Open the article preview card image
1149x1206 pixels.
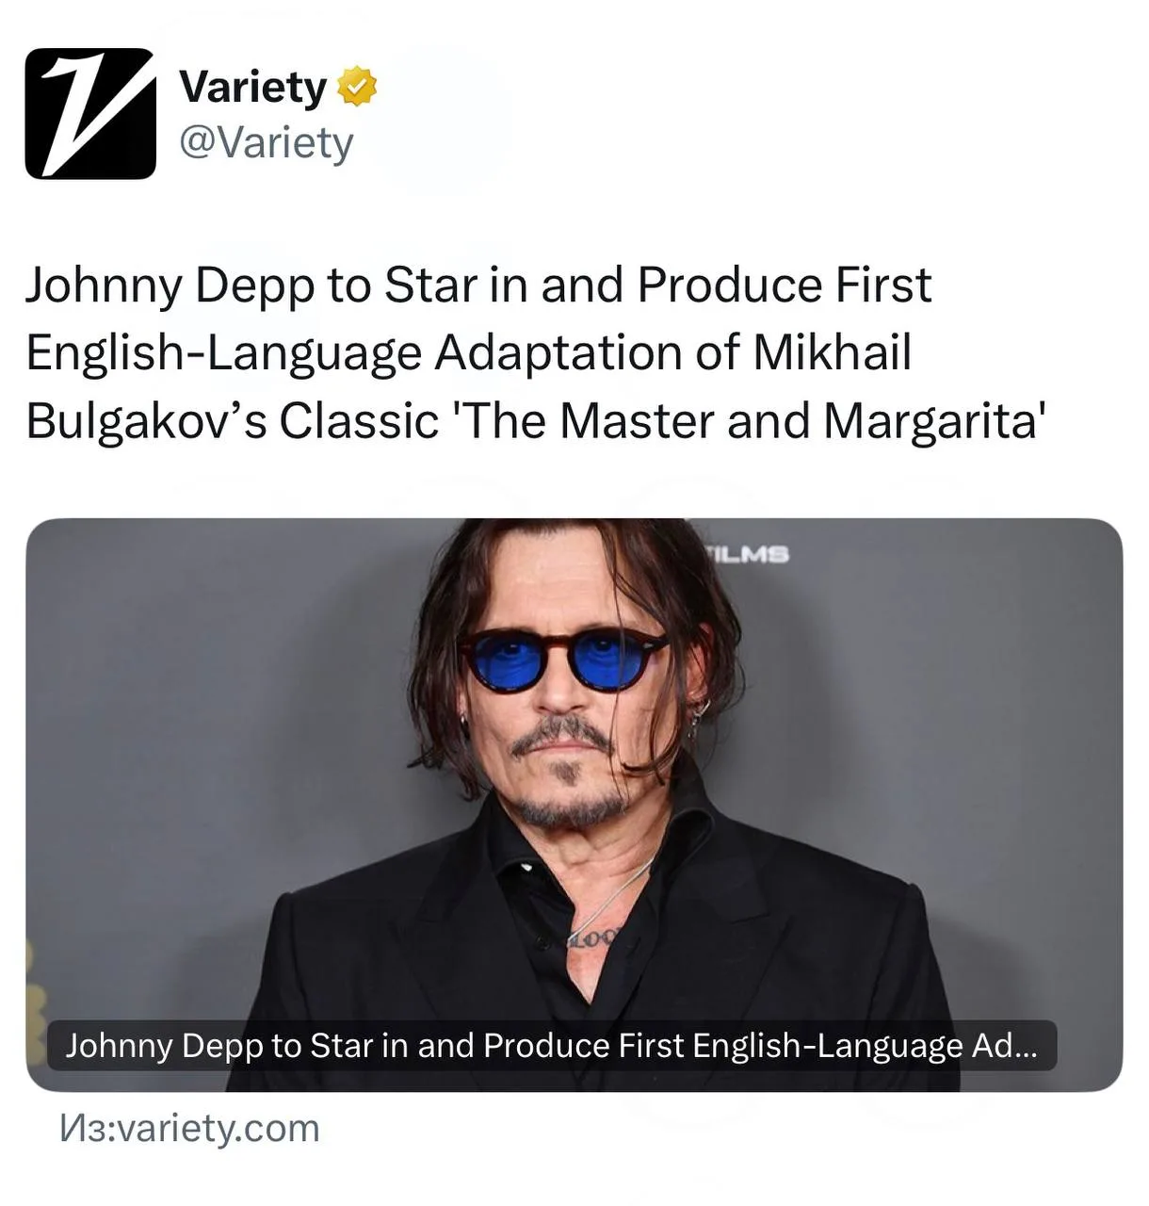574,805
